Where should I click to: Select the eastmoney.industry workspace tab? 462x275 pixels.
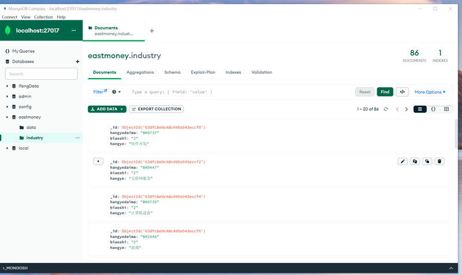(x=113, y=31)
